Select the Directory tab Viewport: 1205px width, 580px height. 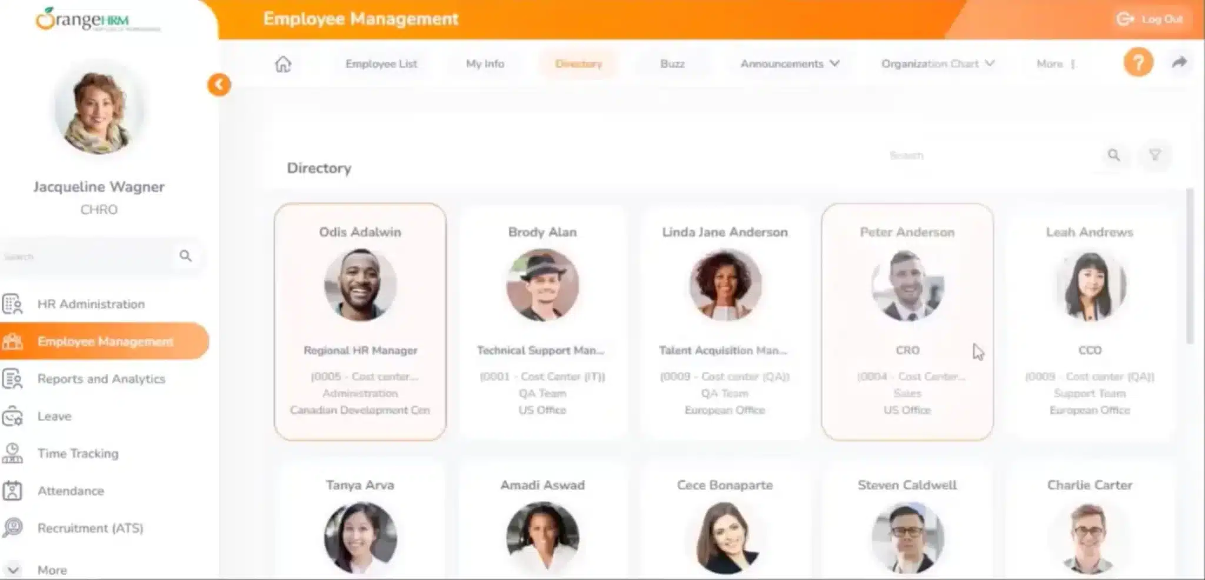coord(578,64)
